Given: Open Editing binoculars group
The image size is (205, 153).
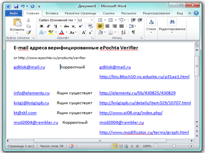Looking at the screenshot, I should click(x=172, y=22).
